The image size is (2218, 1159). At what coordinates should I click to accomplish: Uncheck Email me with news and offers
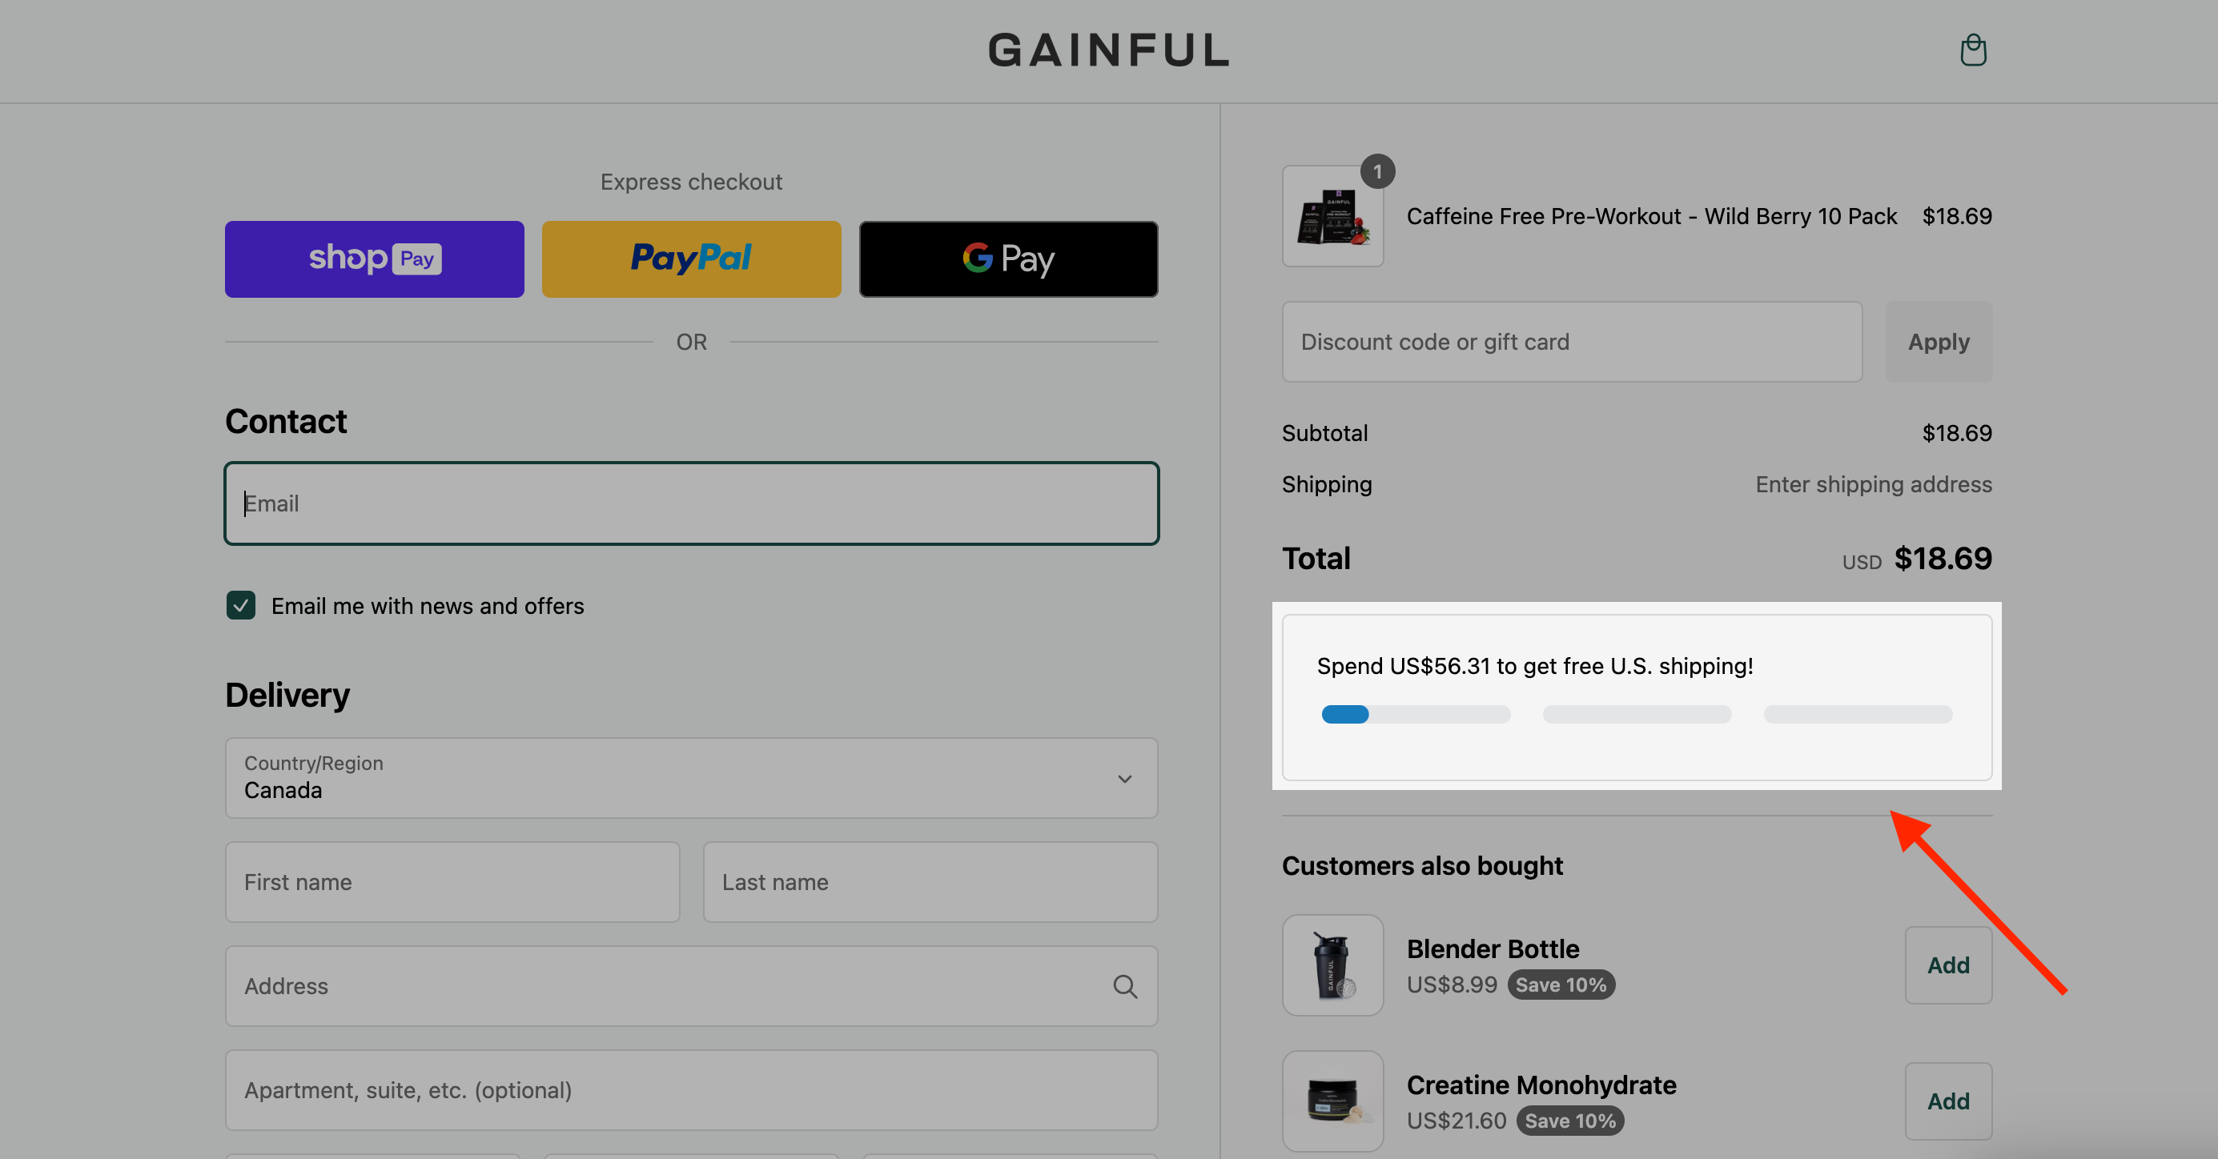click(x=241, y=605)
